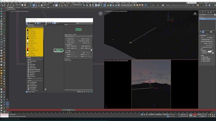This screenshot has height=121, width=216.
Task: Select Physical Material in material browser
Action: point(33,61)
